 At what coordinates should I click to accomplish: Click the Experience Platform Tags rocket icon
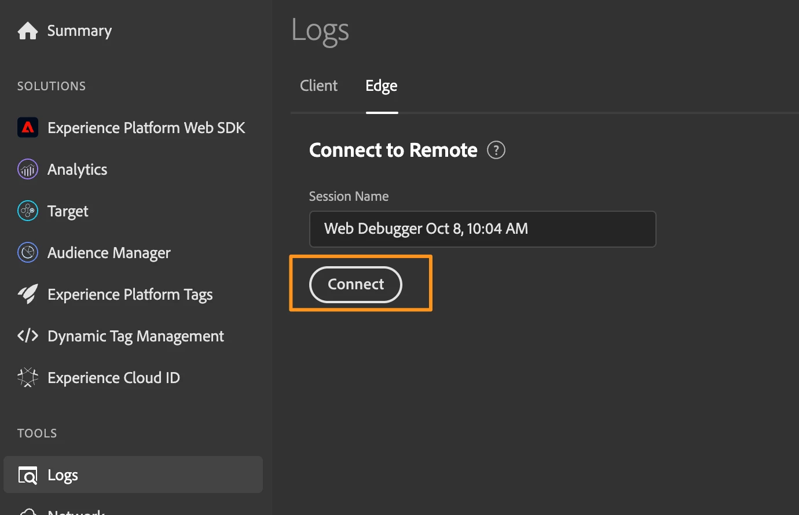click(28, 295)
